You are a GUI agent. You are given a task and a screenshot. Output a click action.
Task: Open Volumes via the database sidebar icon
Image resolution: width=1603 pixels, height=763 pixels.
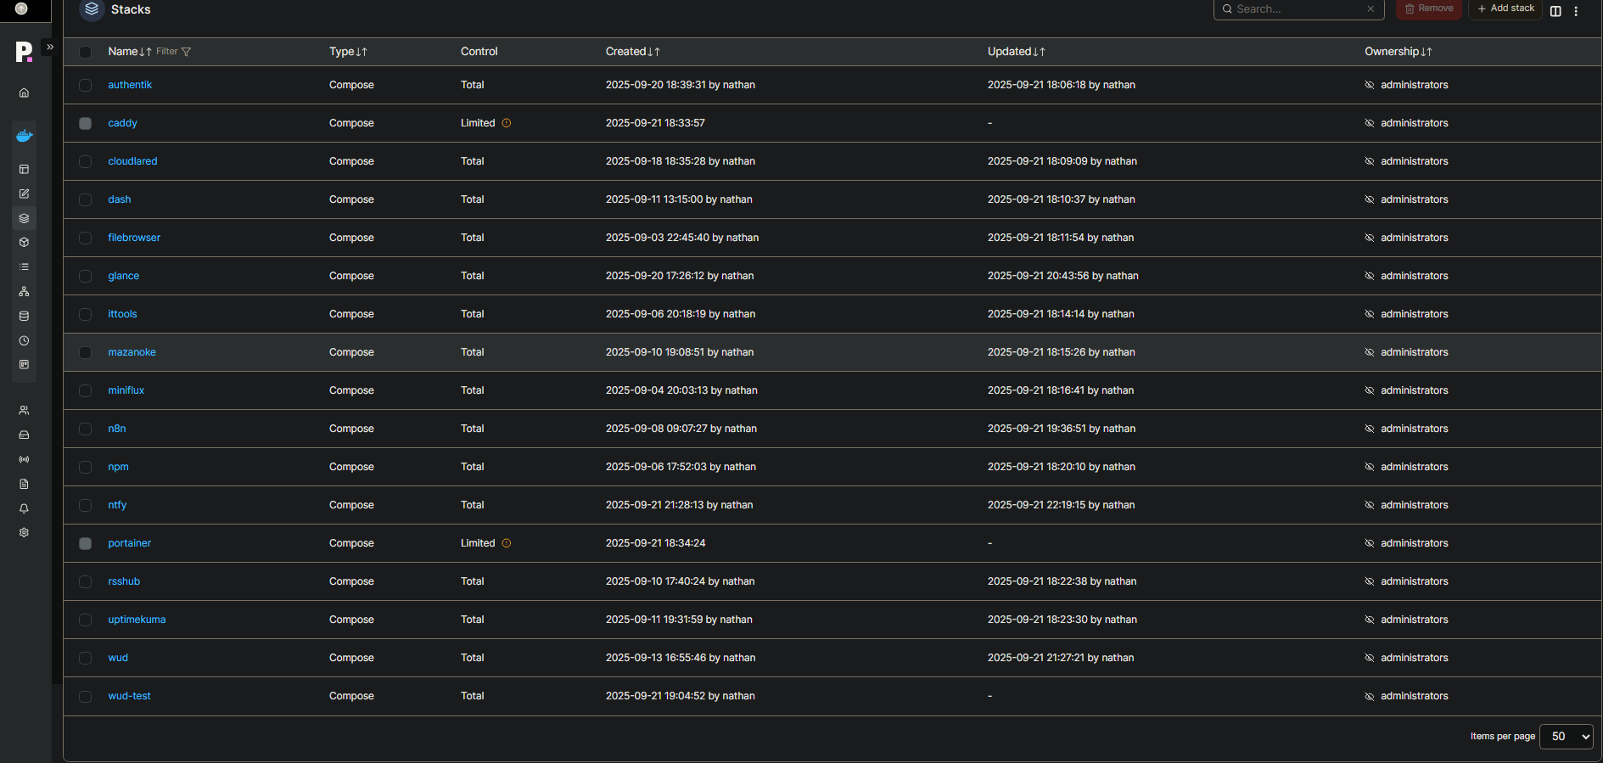click(24, 317)
